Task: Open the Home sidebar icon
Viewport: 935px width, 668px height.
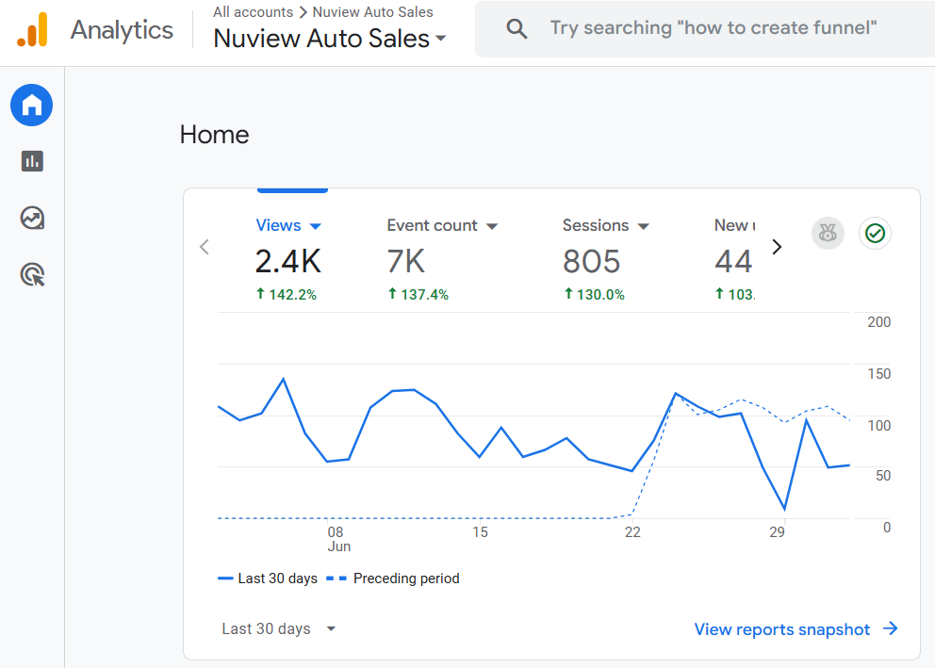Action: click(x=32, y=106)
